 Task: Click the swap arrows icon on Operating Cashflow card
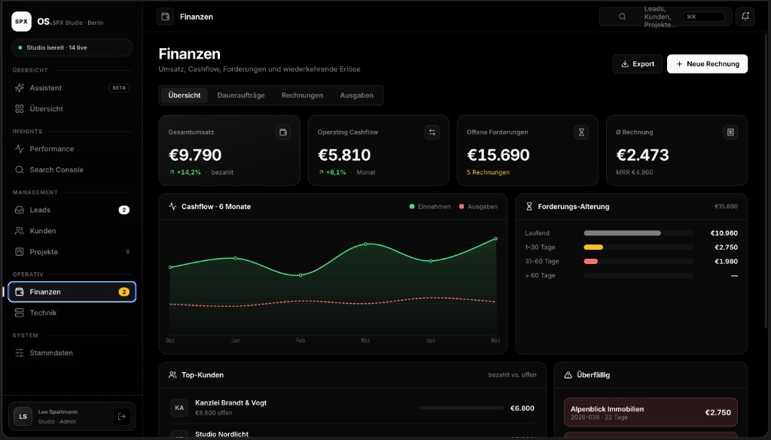[x=431, y=132]
